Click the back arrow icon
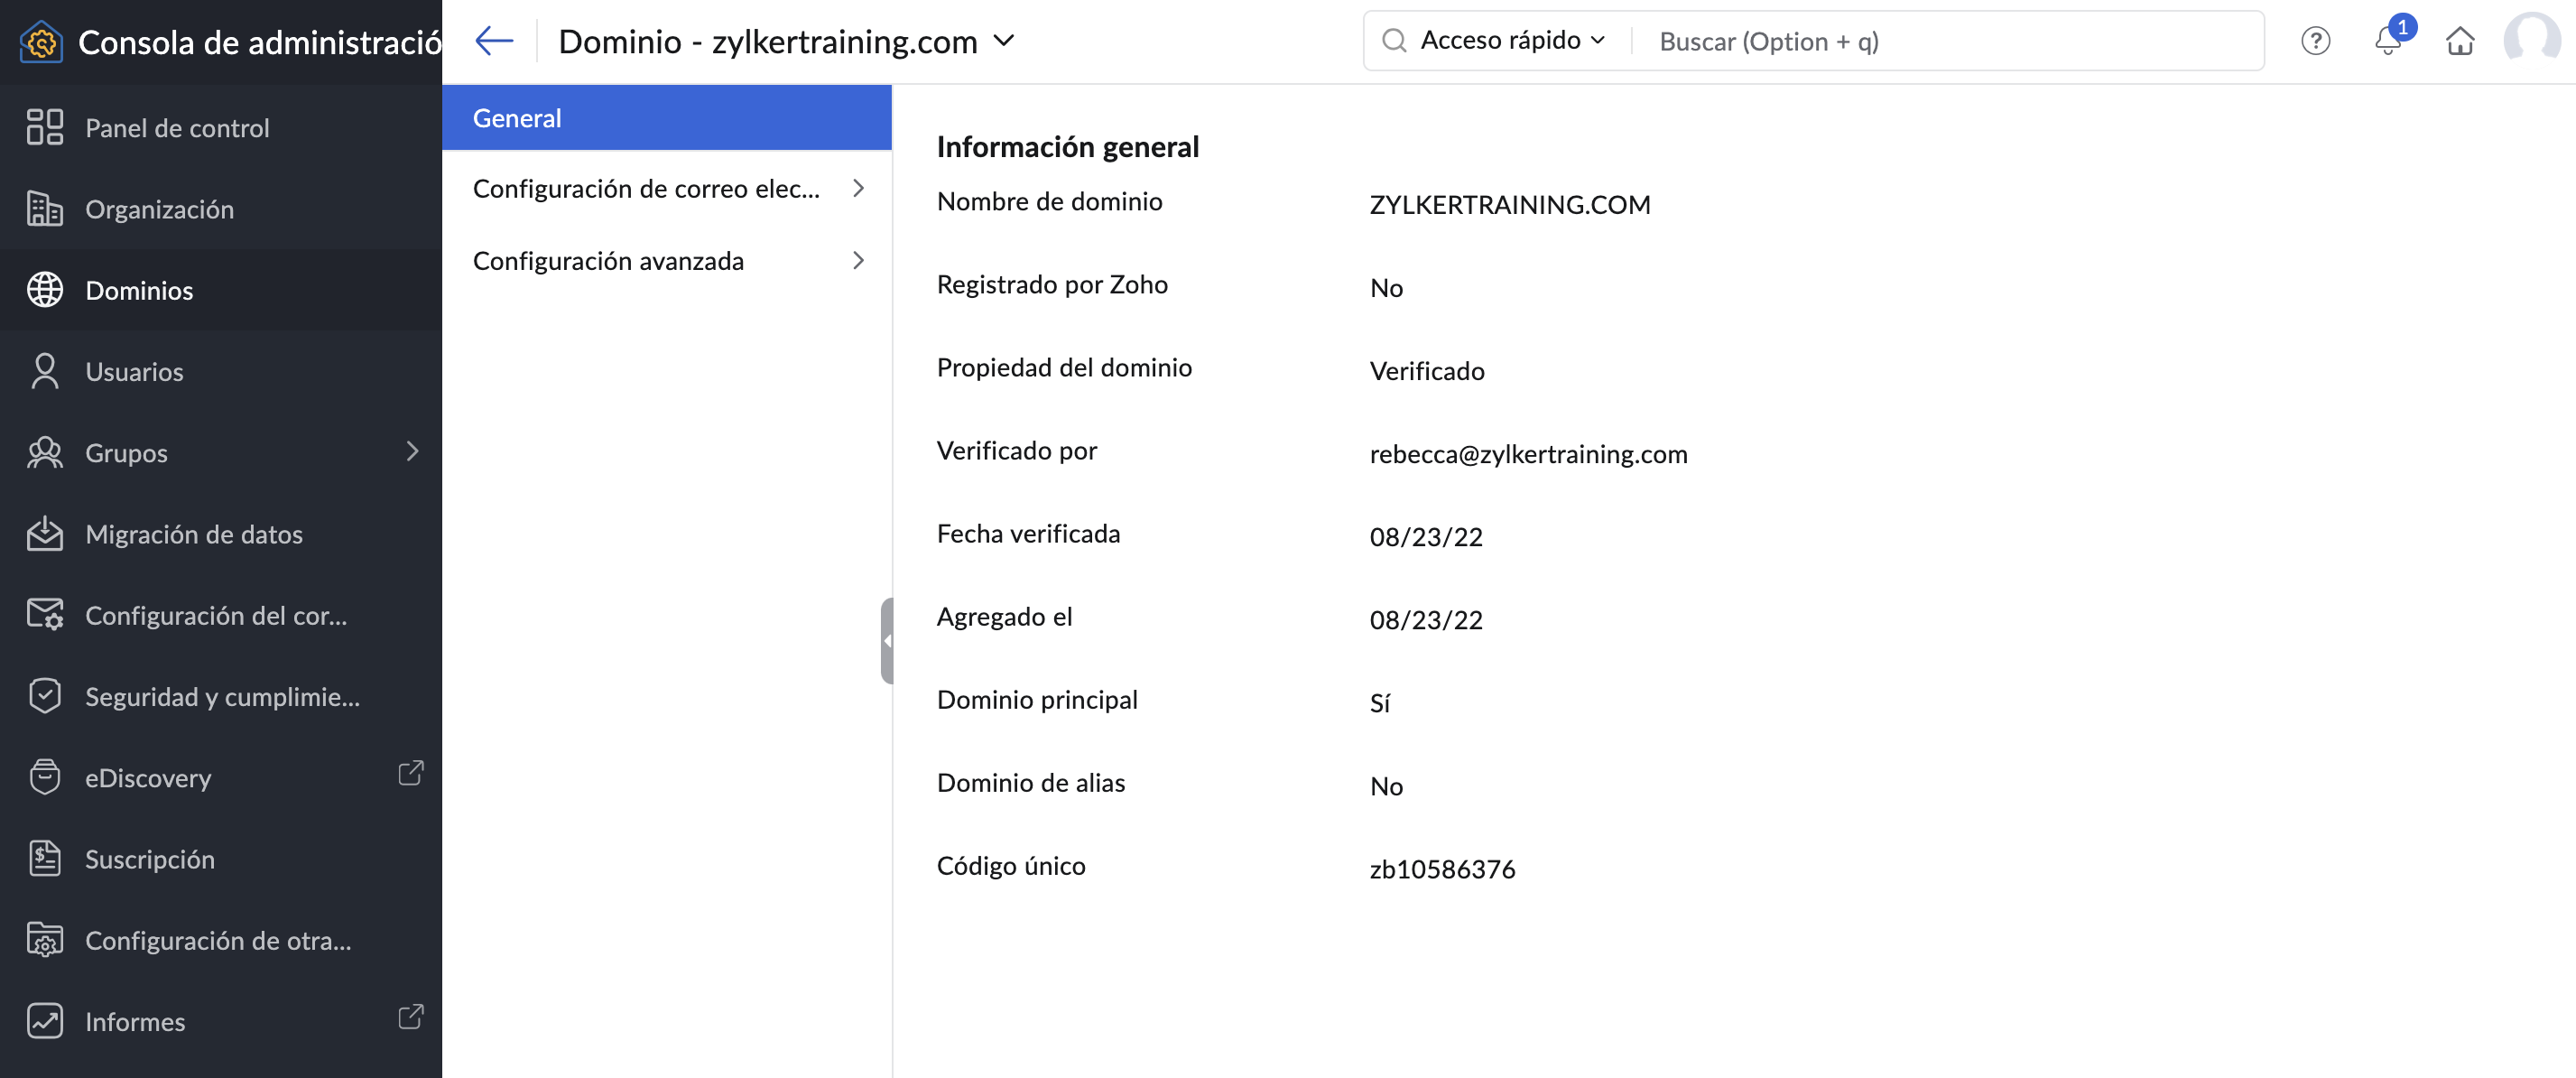2576x1078 pixels. click(494, 41)
